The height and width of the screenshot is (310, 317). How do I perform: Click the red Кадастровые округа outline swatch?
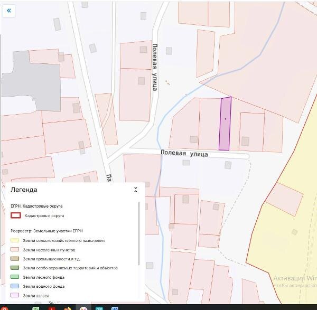tap(16, 215)
